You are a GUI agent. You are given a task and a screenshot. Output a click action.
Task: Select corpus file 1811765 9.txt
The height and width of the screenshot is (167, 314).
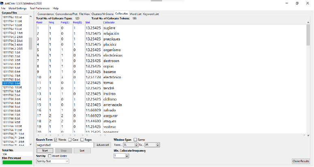[12, 83]
